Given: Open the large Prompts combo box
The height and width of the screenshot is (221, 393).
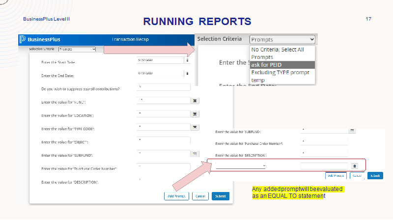Looking at the screenshot, I should [282, 39].
